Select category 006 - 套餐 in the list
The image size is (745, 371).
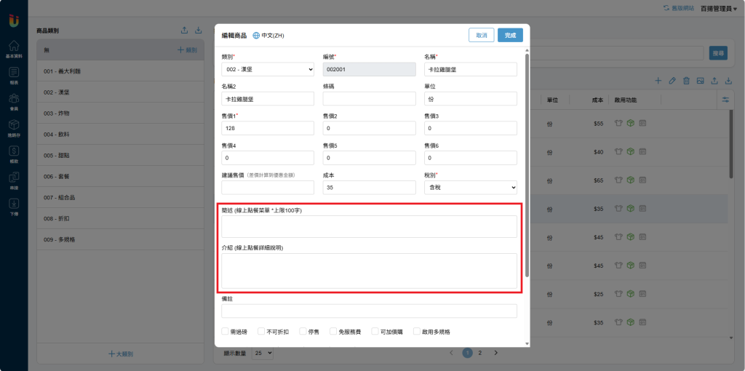[120, 176]
